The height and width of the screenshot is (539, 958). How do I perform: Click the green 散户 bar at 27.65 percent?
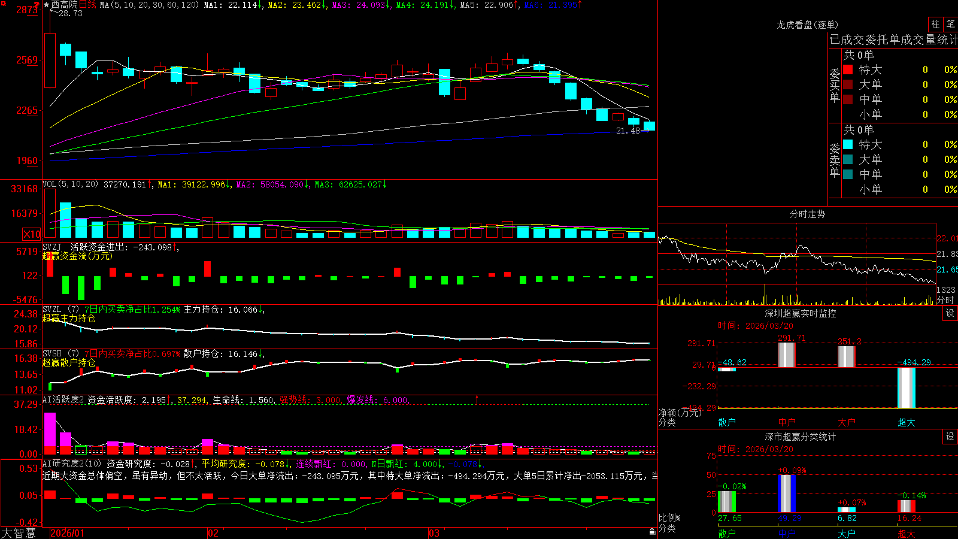click(726, 502)
